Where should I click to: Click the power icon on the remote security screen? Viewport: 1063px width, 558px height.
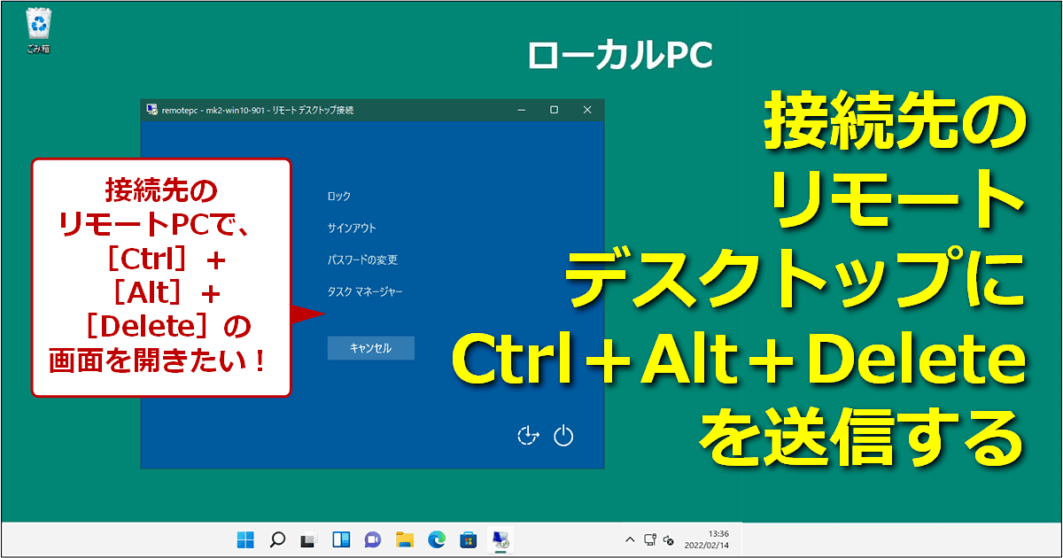(563, 436)
